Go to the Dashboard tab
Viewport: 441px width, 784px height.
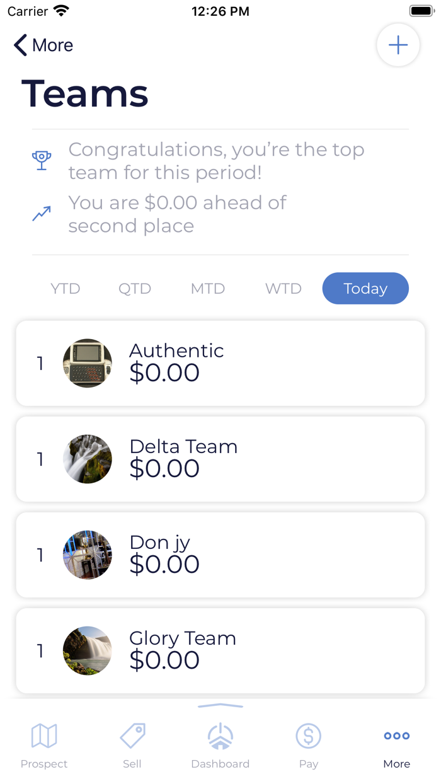point(220,745)
